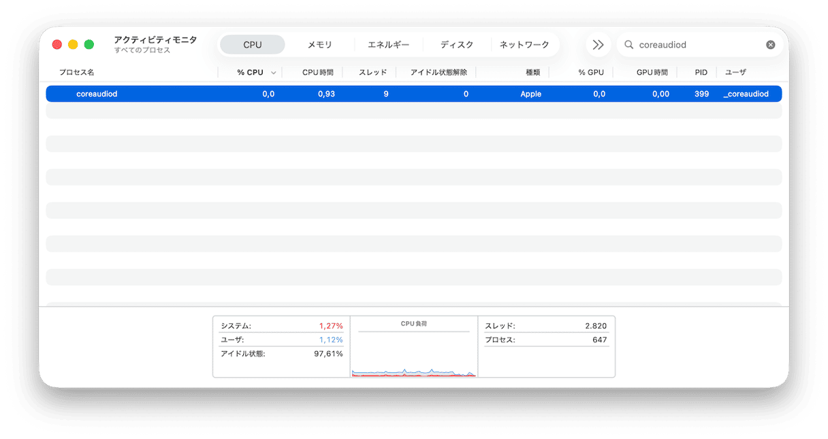The width and height of the screenshot is (828, 439).
Task: Toggle sort order arrow on % CPU column
Action: tap(274, 73)
